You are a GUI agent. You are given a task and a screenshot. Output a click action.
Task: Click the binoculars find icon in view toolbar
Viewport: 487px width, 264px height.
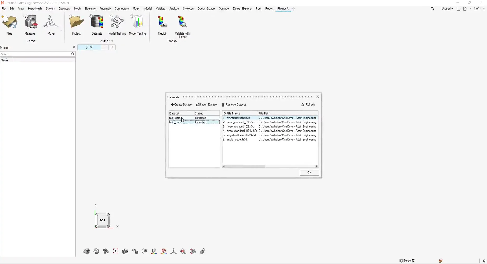(106, 251)
